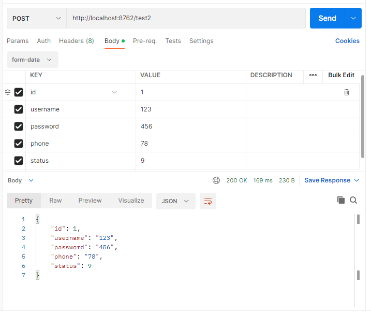The width and height of the screenshot is (371, 313).
Task: Uncheck the status parameter checkbox
Action: 19,161
